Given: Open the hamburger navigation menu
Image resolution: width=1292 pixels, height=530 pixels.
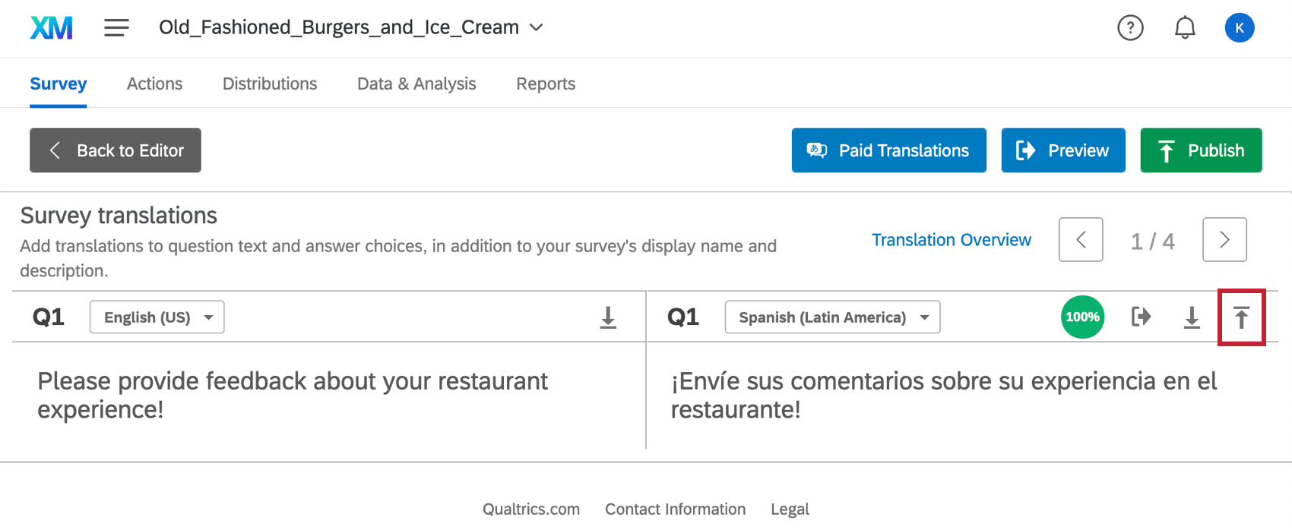Looking at the screenshot, I should (x=116, y=28).
